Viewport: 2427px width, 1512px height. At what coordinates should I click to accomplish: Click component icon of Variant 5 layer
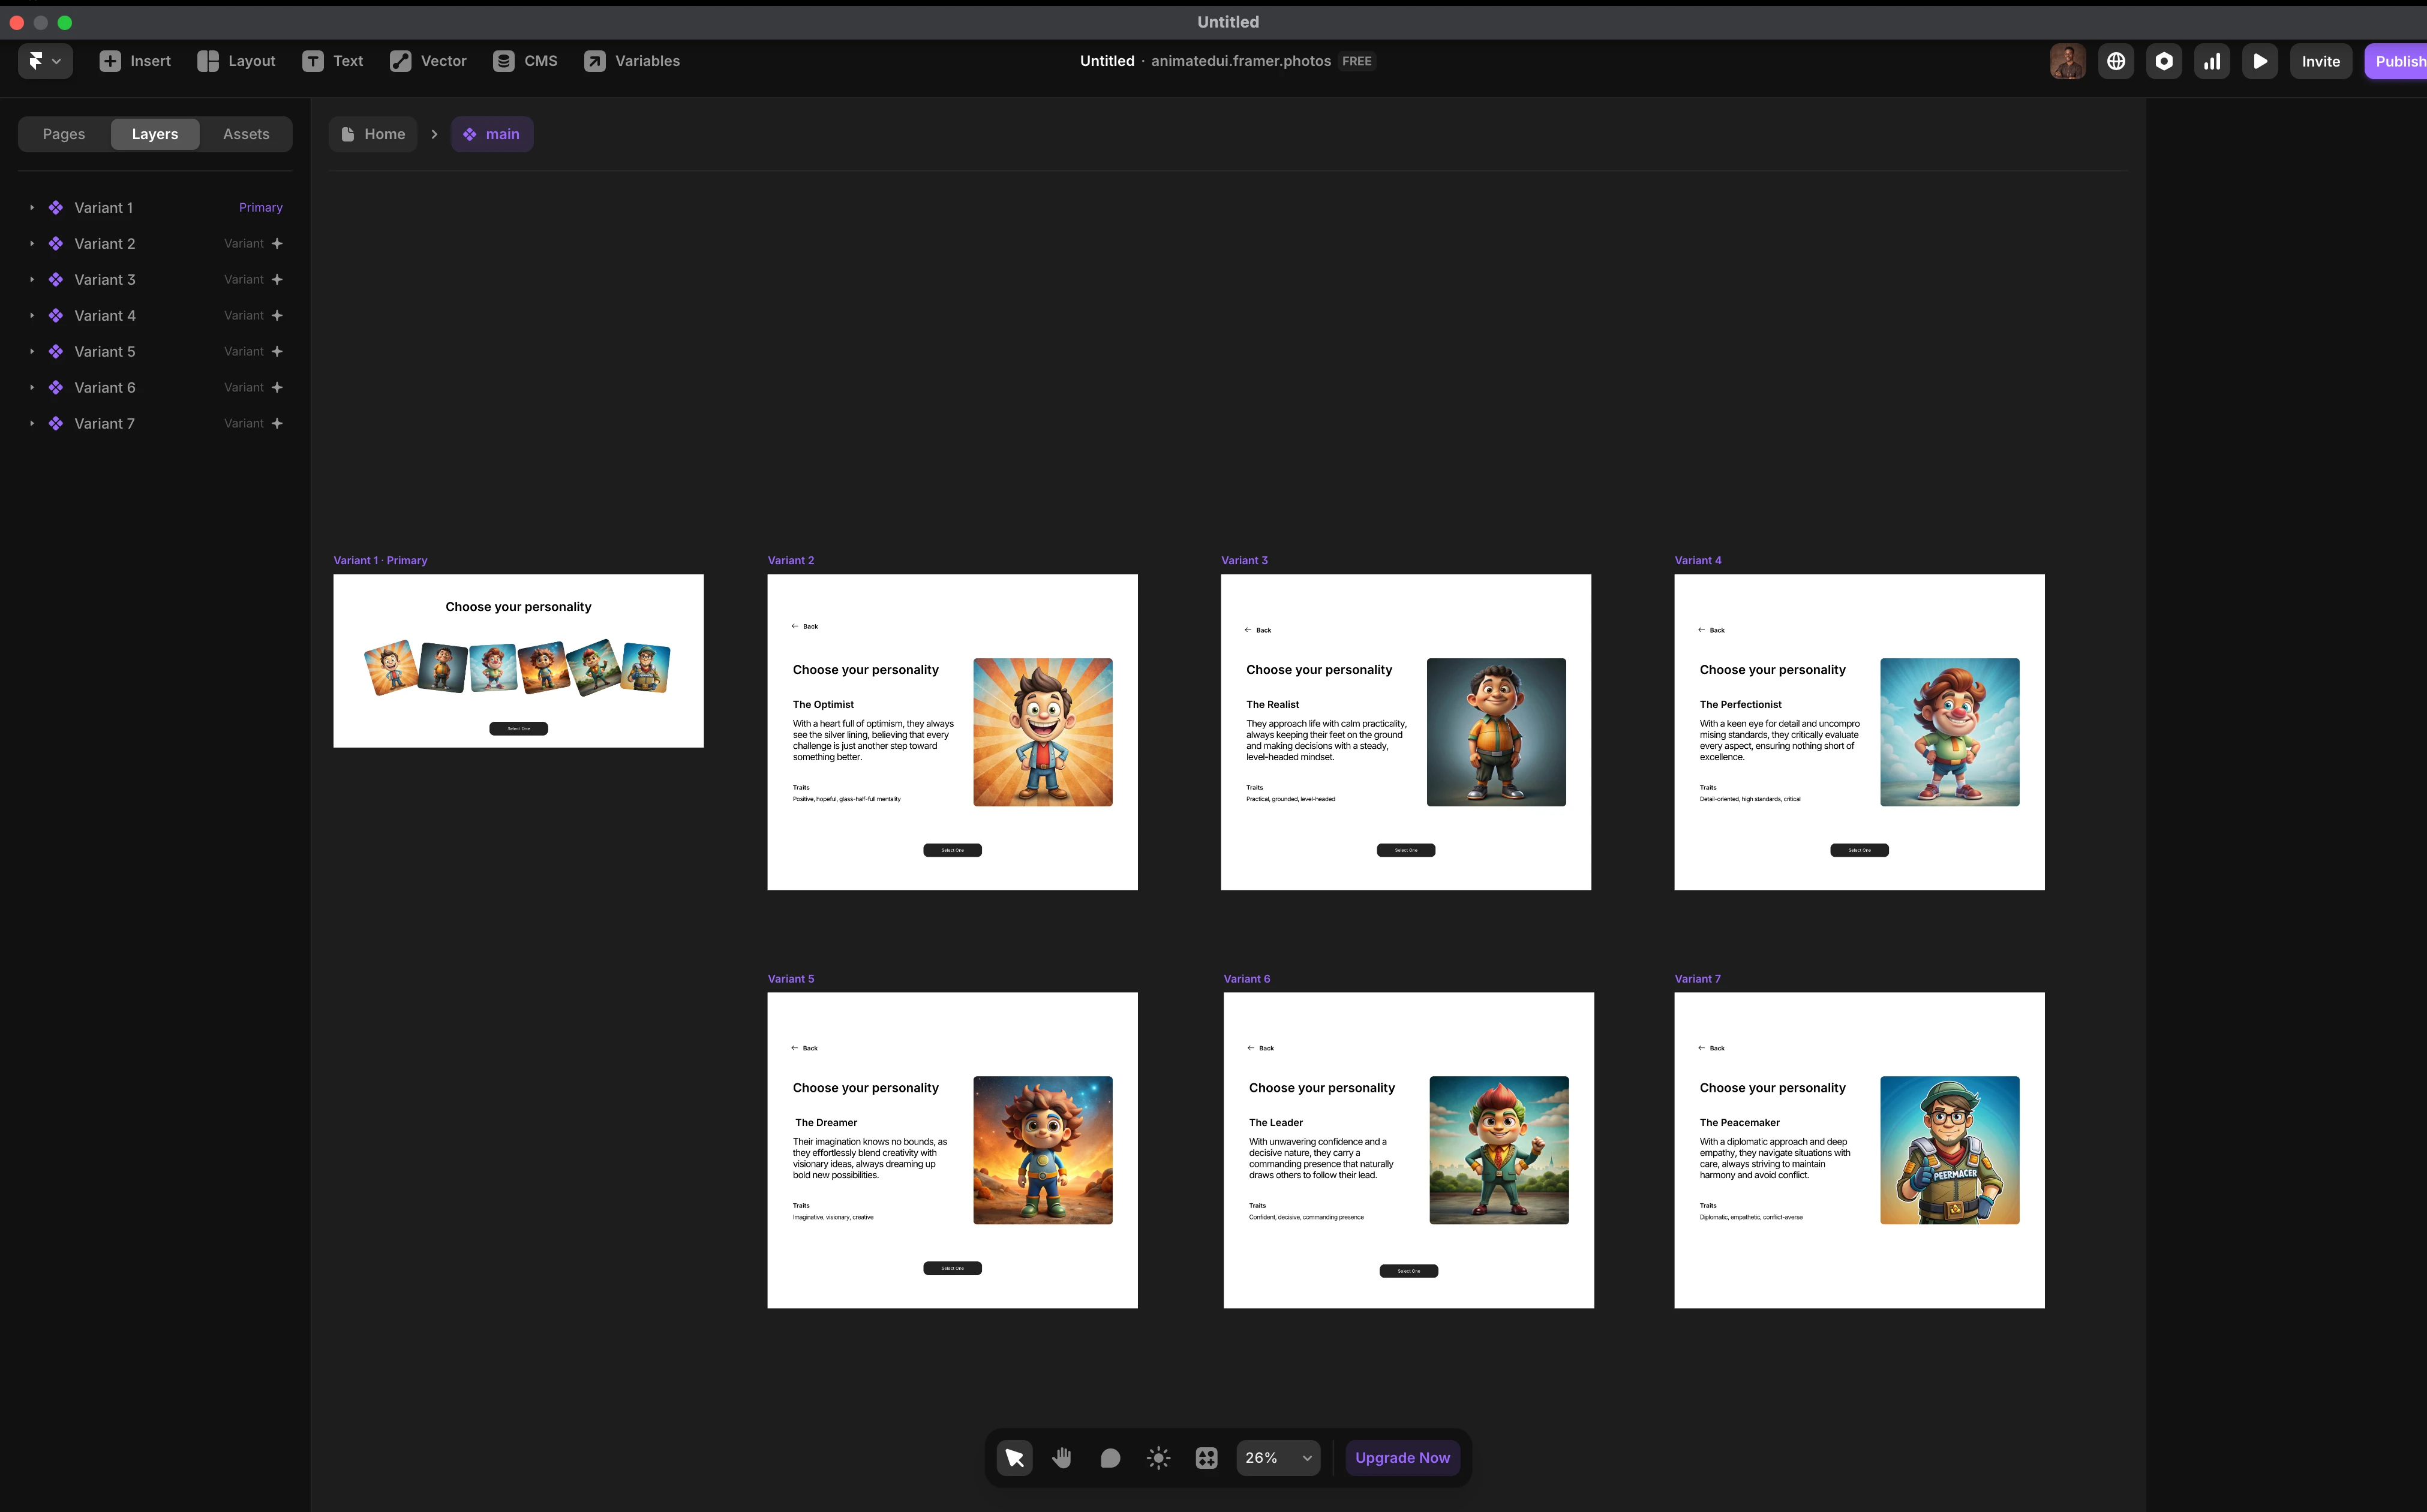pyautogui.click(x=56, y=352)
